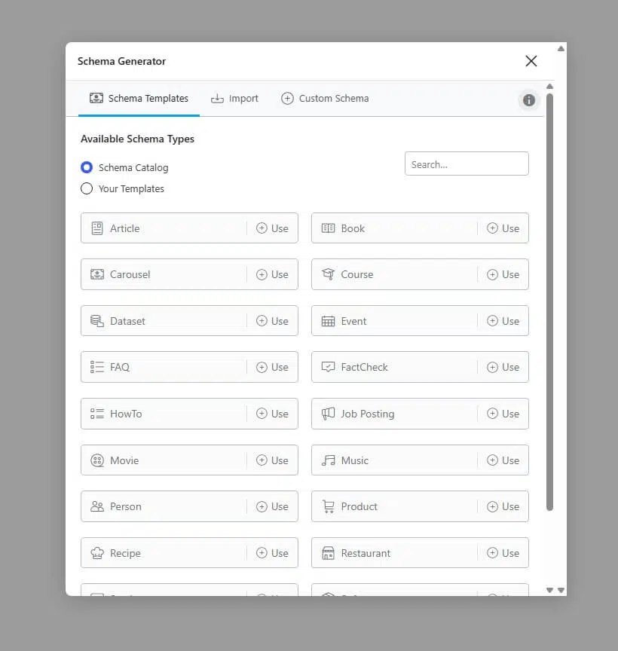This screenshot has height=651, width=618.
Task: Select the Music note icon
Action: [328, 460]
